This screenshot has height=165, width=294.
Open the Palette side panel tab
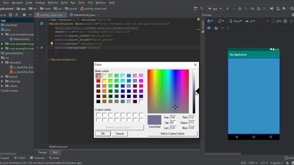pos(203,27)
